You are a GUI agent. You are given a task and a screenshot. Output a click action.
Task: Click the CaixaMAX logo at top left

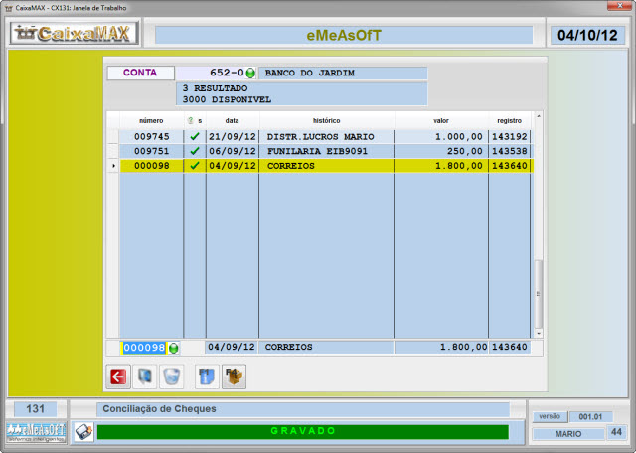[75, 35]
